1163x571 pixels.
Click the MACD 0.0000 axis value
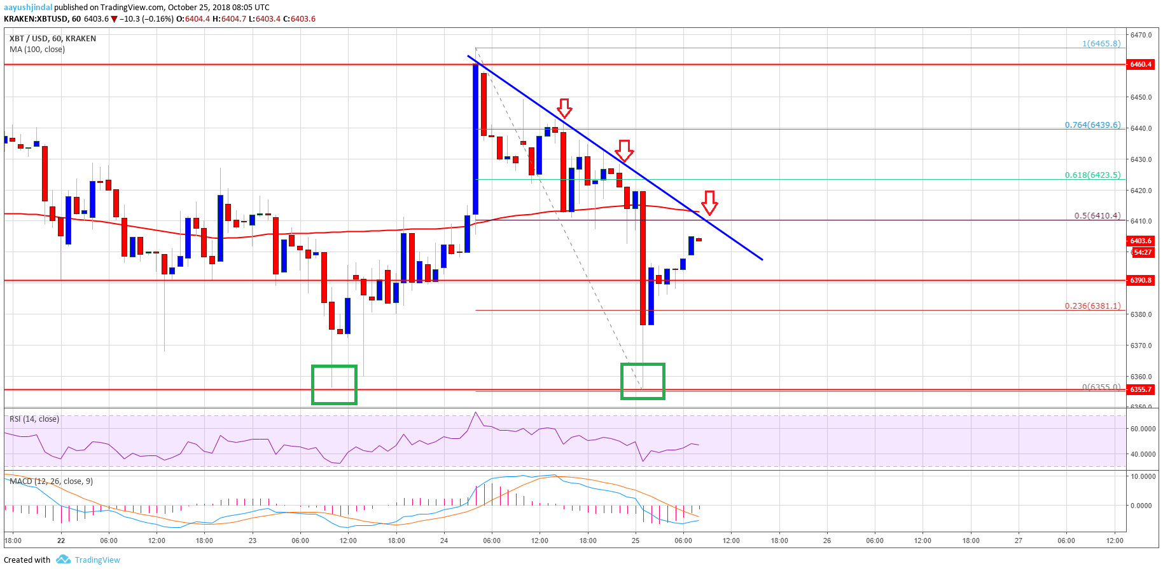click(1141, 506)
